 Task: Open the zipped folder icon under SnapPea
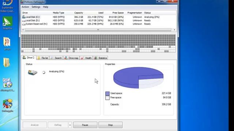pos(7,43)
